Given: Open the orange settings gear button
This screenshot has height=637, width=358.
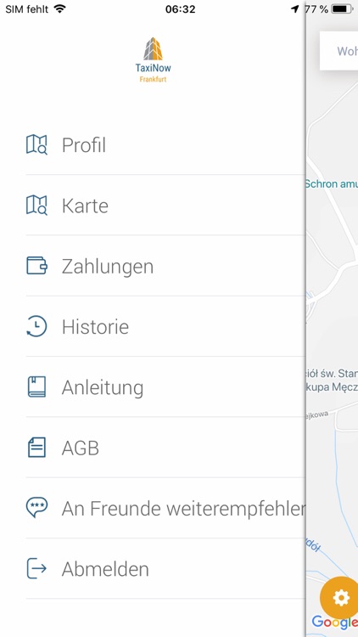Looking at the screenshot, I should pyautogui.click(x=340, y=598).
